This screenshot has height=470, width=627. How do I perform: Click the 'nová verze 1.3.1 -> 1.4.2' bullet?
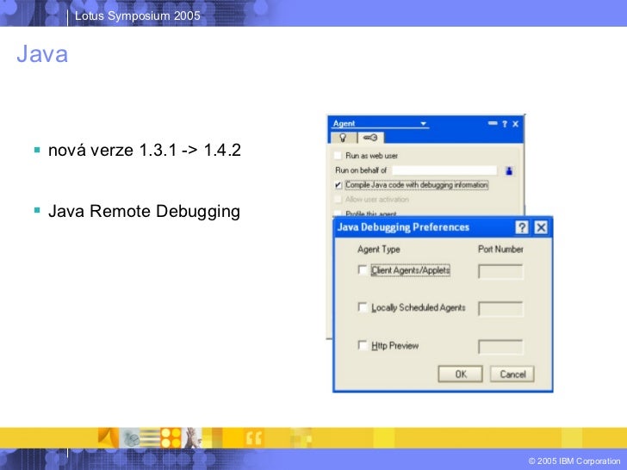(x=145, y=151)
